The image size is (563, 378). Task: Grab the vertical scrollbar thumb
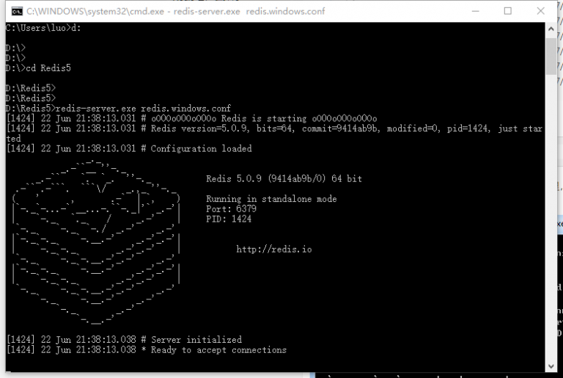[x=551, y=55]
